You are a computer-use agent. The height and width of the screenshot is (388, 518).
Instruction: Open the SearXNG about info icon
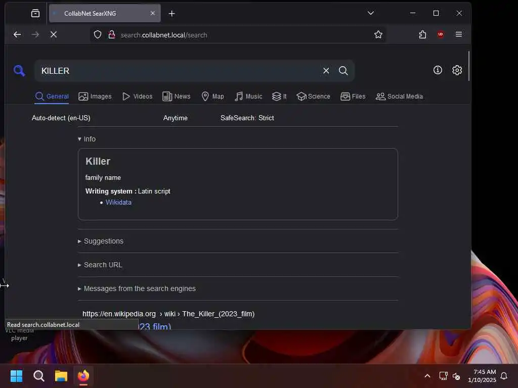click(x=438, y=70)
